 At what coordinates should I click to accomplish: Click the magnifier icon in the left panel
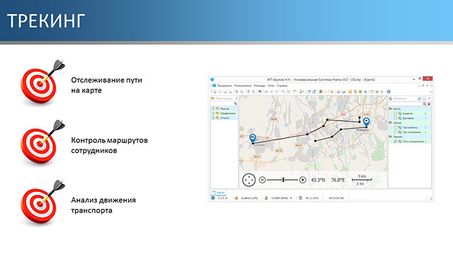[x=236, y=103]
